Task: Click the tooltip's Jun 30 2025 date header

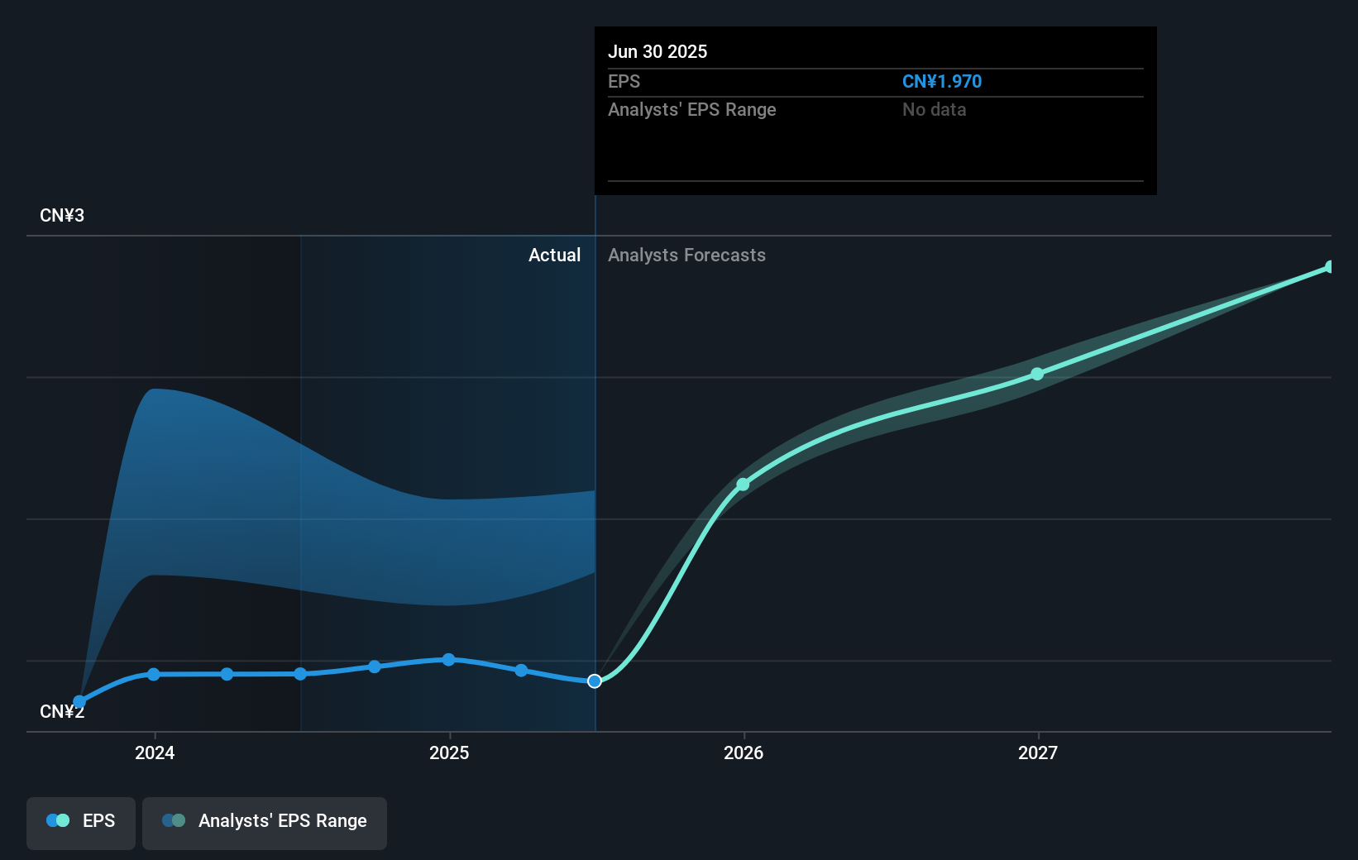Action: point(657,52)
